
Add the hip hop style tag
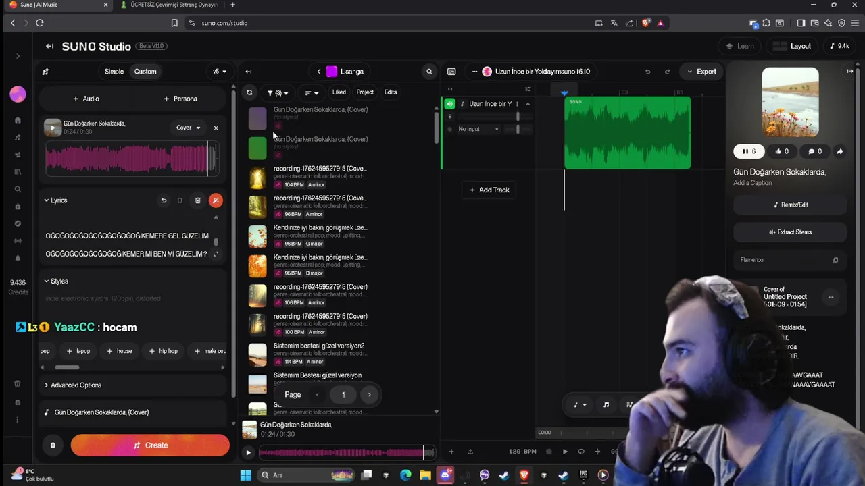click(x=164, y=351)
